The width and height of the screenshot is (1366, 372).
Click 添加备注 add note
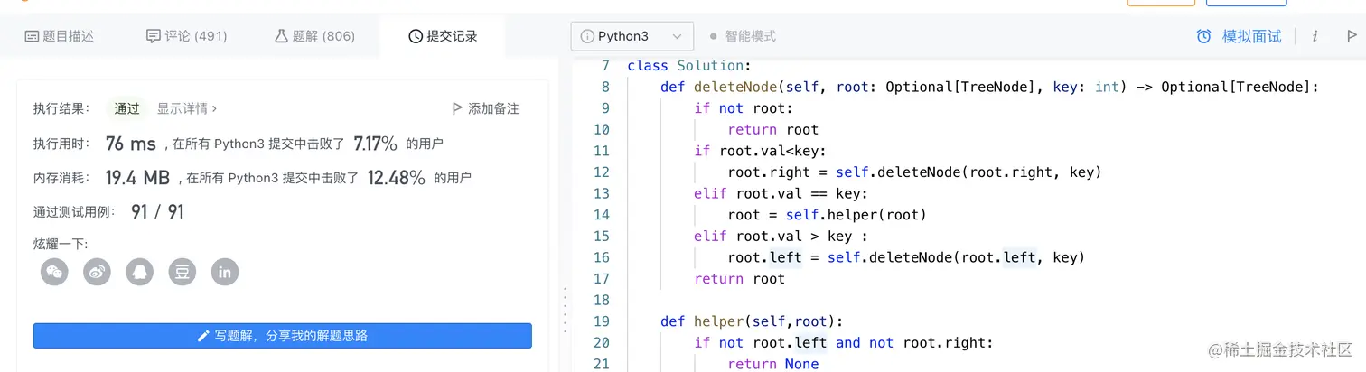tap(485, 108)
